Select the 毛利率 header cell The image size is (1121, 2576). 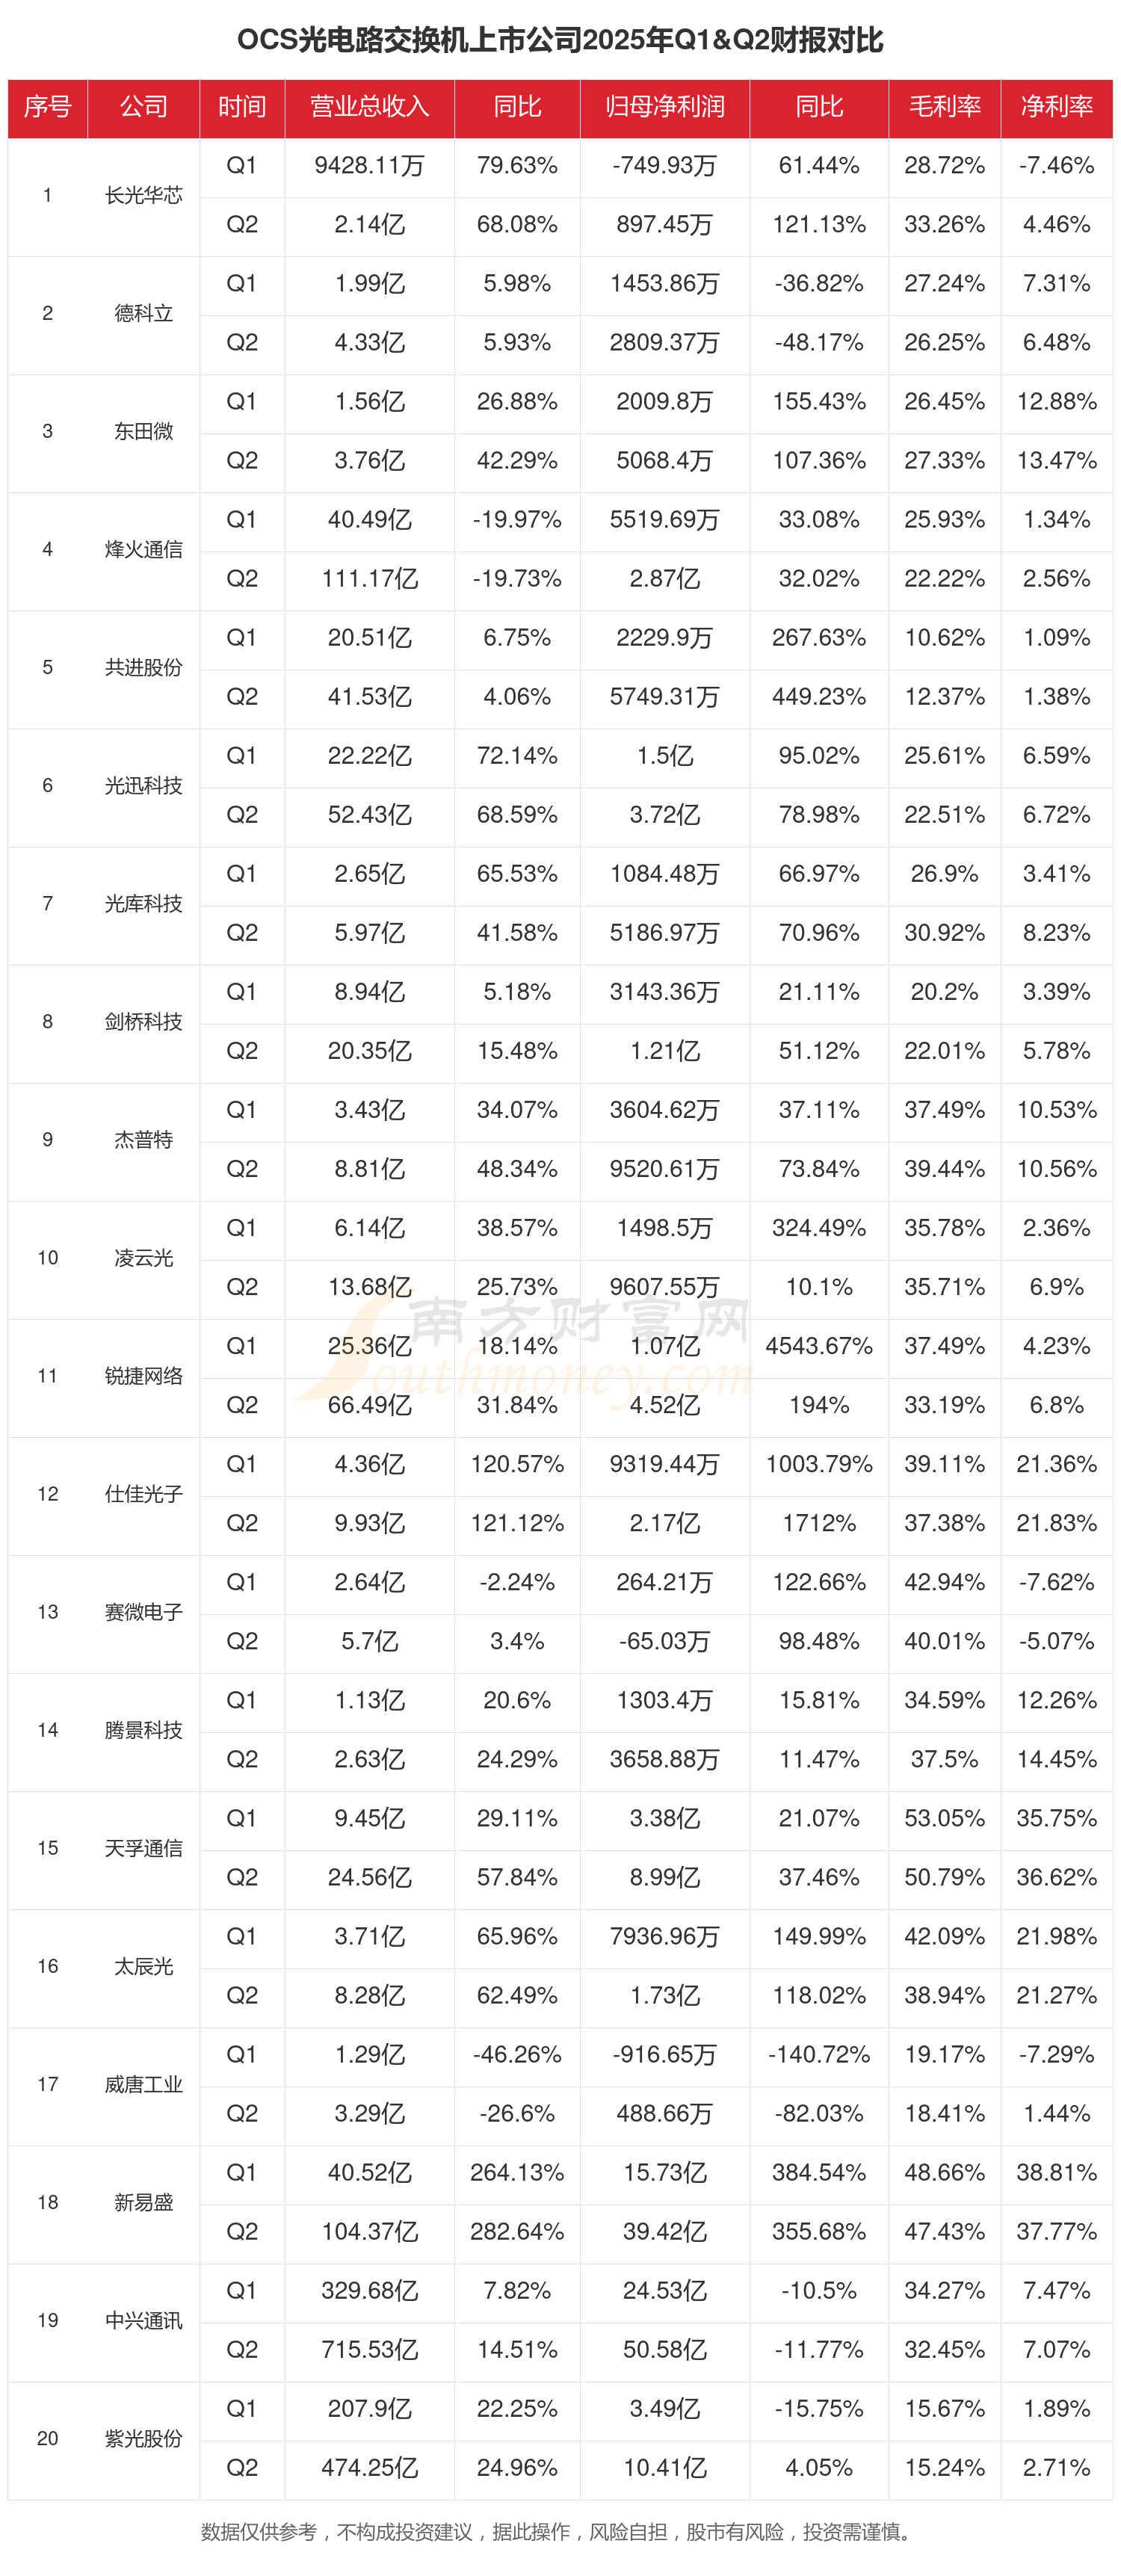(x=944, y=107)
